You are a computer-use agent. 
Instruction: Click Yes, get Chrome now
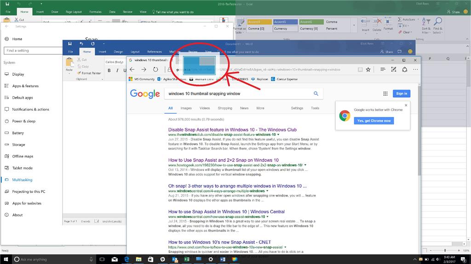click(x=373, y=121)
